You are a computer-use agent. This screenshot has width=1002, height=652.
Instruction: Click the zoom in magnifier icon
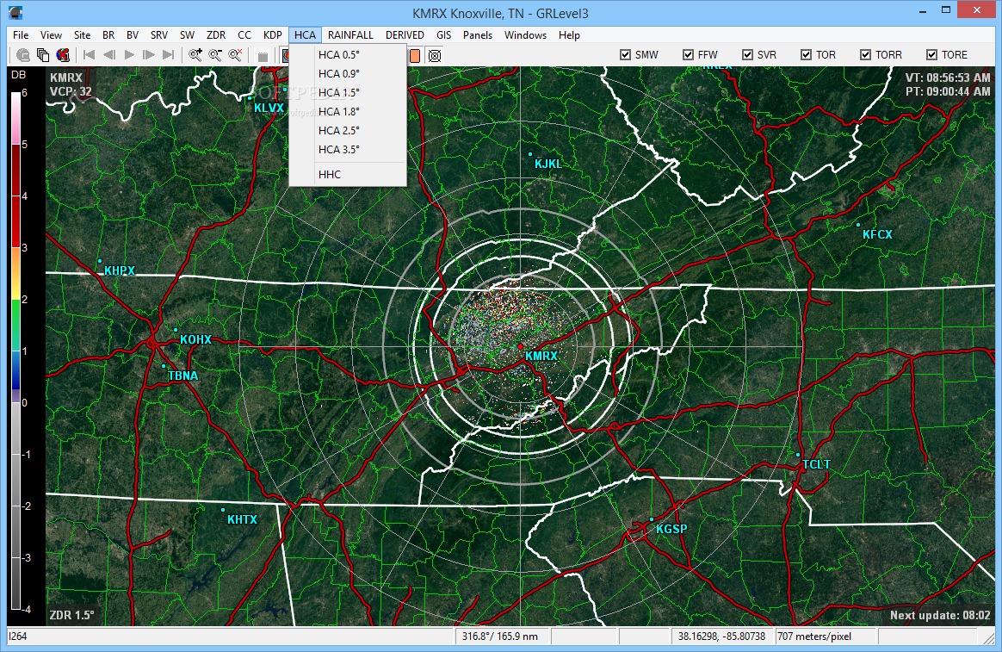point(195,55)
